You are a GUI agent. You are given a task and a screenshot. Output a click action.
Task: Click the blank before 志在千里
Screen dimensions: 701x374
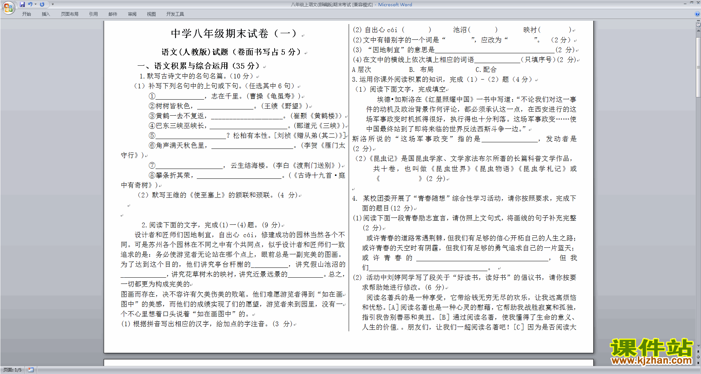point(180,96)
